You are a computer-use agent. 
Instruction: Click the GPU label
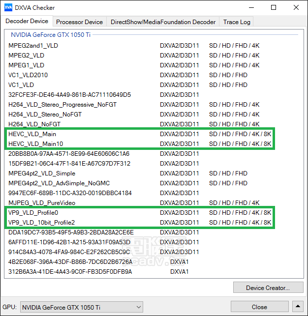pos(9,307)
